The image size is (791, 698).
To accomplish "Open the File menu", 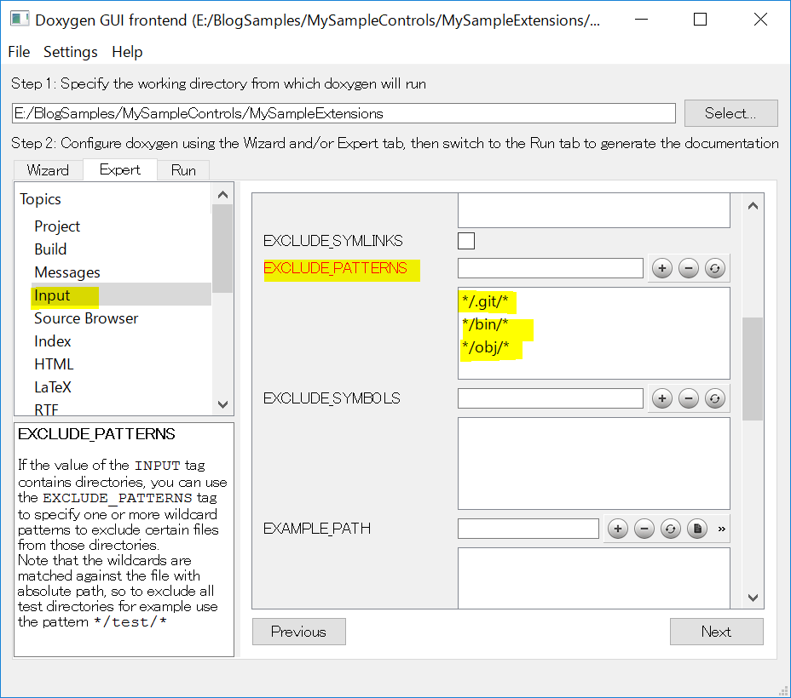I will point(19,52).
